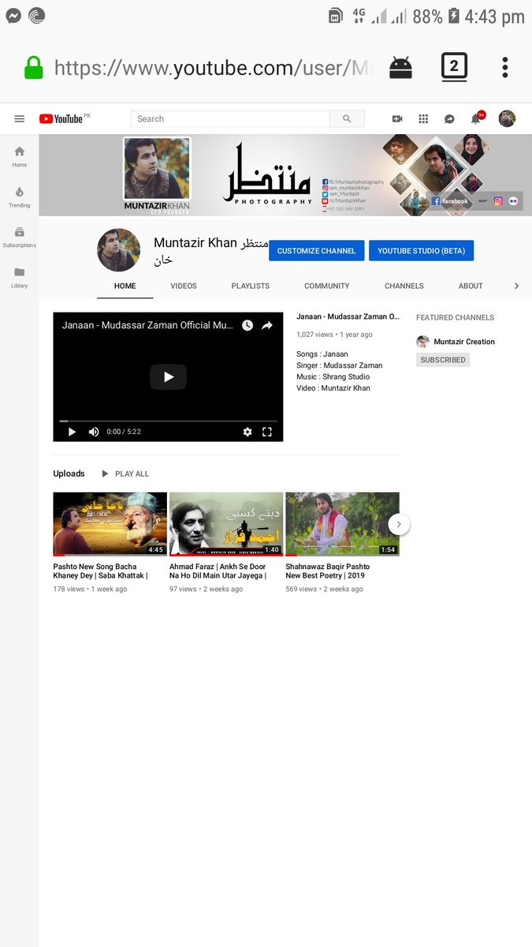532x947 pixels.
Task: Mute the video with the speaker icon
Action: pyautogui.click(x=94, y=432)
